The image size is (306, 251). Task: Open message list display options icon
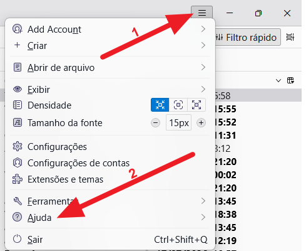(290, 37)
